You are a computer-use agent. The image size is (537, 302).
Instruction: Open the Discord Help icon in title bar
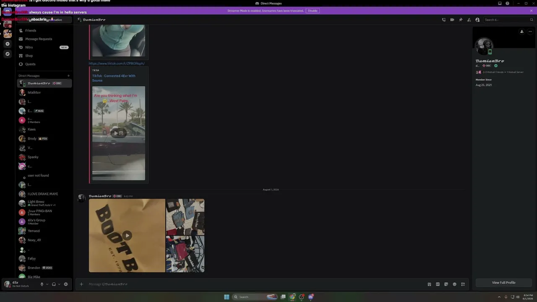pyautogui.click(x=508, y=3)
